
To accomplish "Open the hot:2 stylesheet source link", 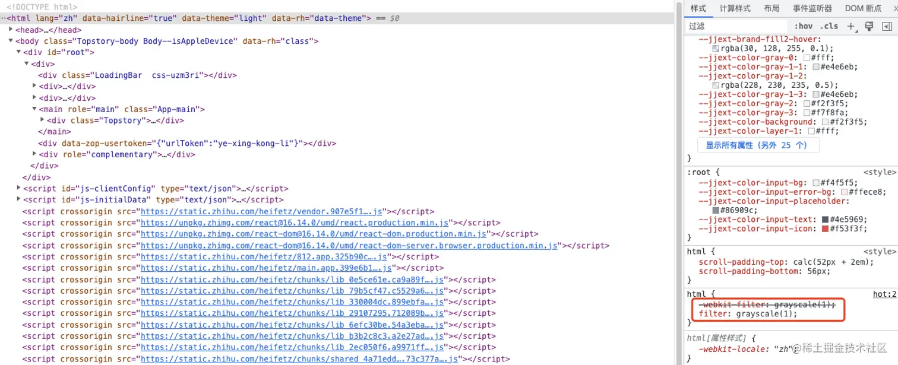I will coord(884,294).
